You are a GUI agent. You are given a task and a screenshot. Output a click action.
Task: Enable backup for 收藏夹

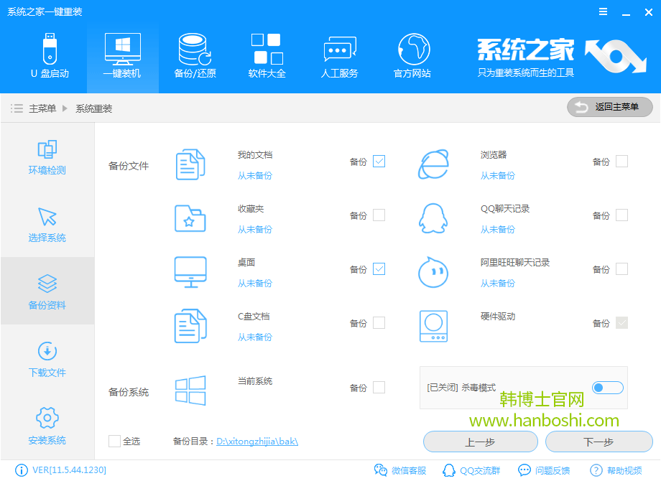(x=377, y=215)
